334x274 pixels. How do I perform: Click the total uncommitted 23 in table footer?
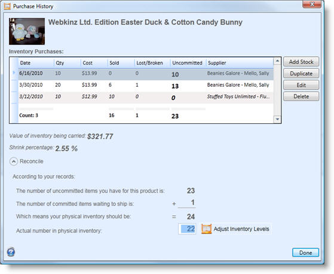[175, 116]
